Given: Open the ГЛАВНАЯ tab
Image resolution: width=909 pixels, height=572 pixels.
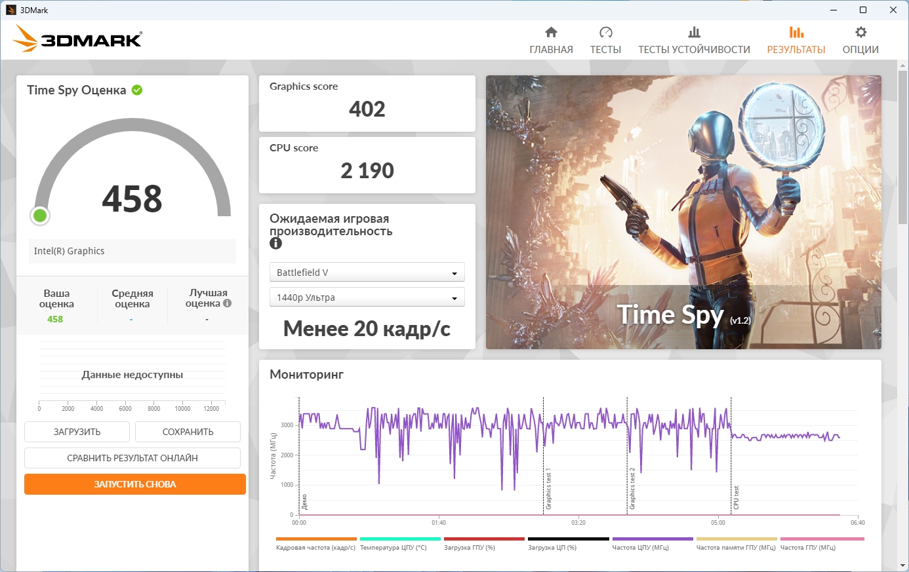Looking at the screenshot, I should point(551,49).
